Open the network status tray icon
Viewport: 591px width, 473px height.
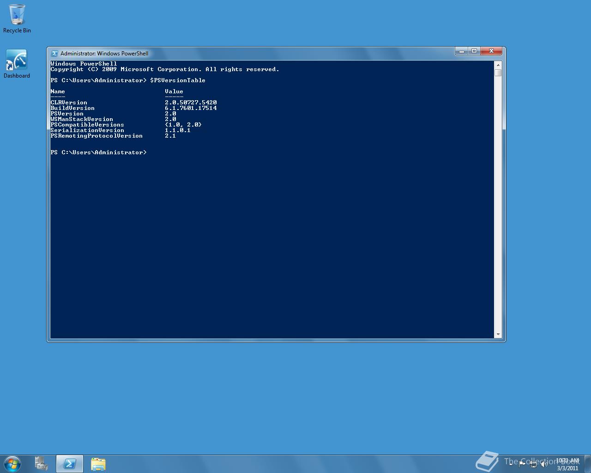point(533,464)
